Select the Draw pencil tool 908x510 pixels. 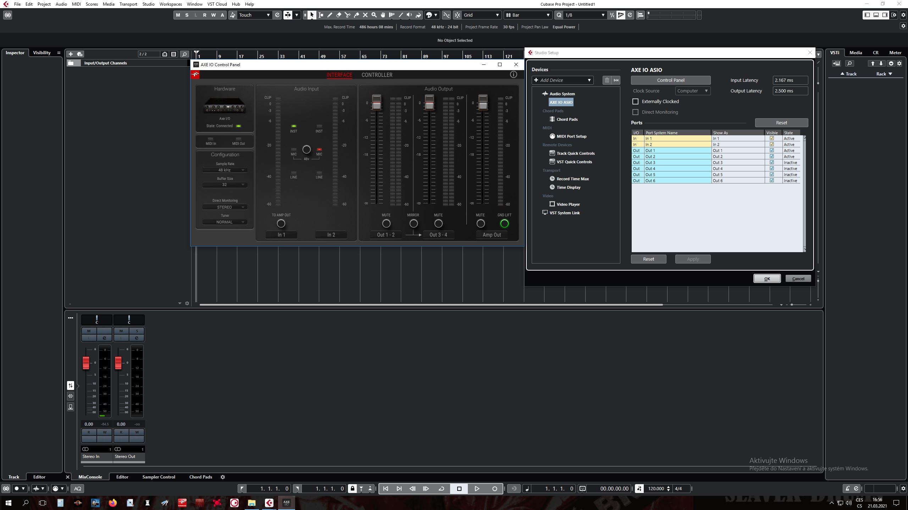(x=330, y=15)
